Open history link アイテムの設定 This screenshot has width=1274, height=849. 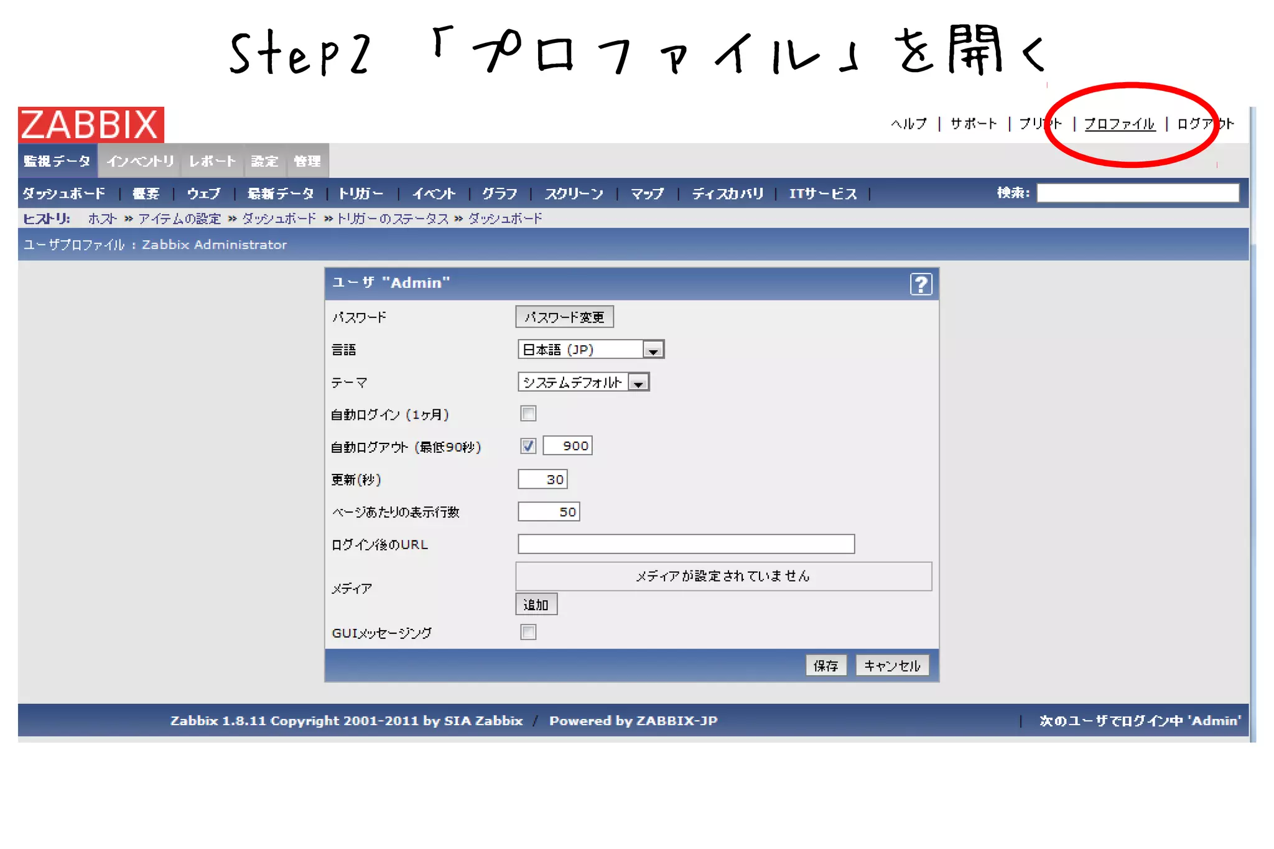tap(180, 218)
